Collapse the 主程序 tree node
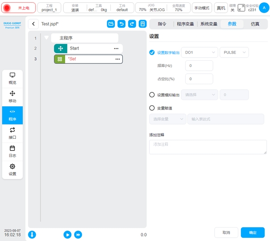The image size is (270, 241). click(46, 38)
